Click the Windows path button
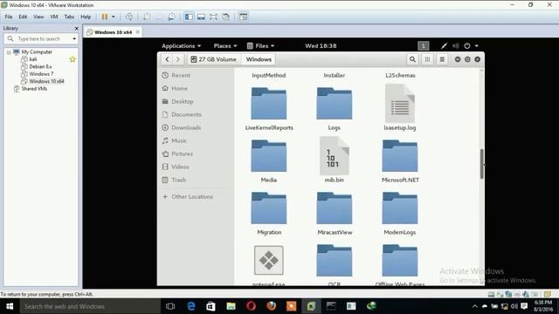The width and height of the screenshot is (559, 314). 259,59
